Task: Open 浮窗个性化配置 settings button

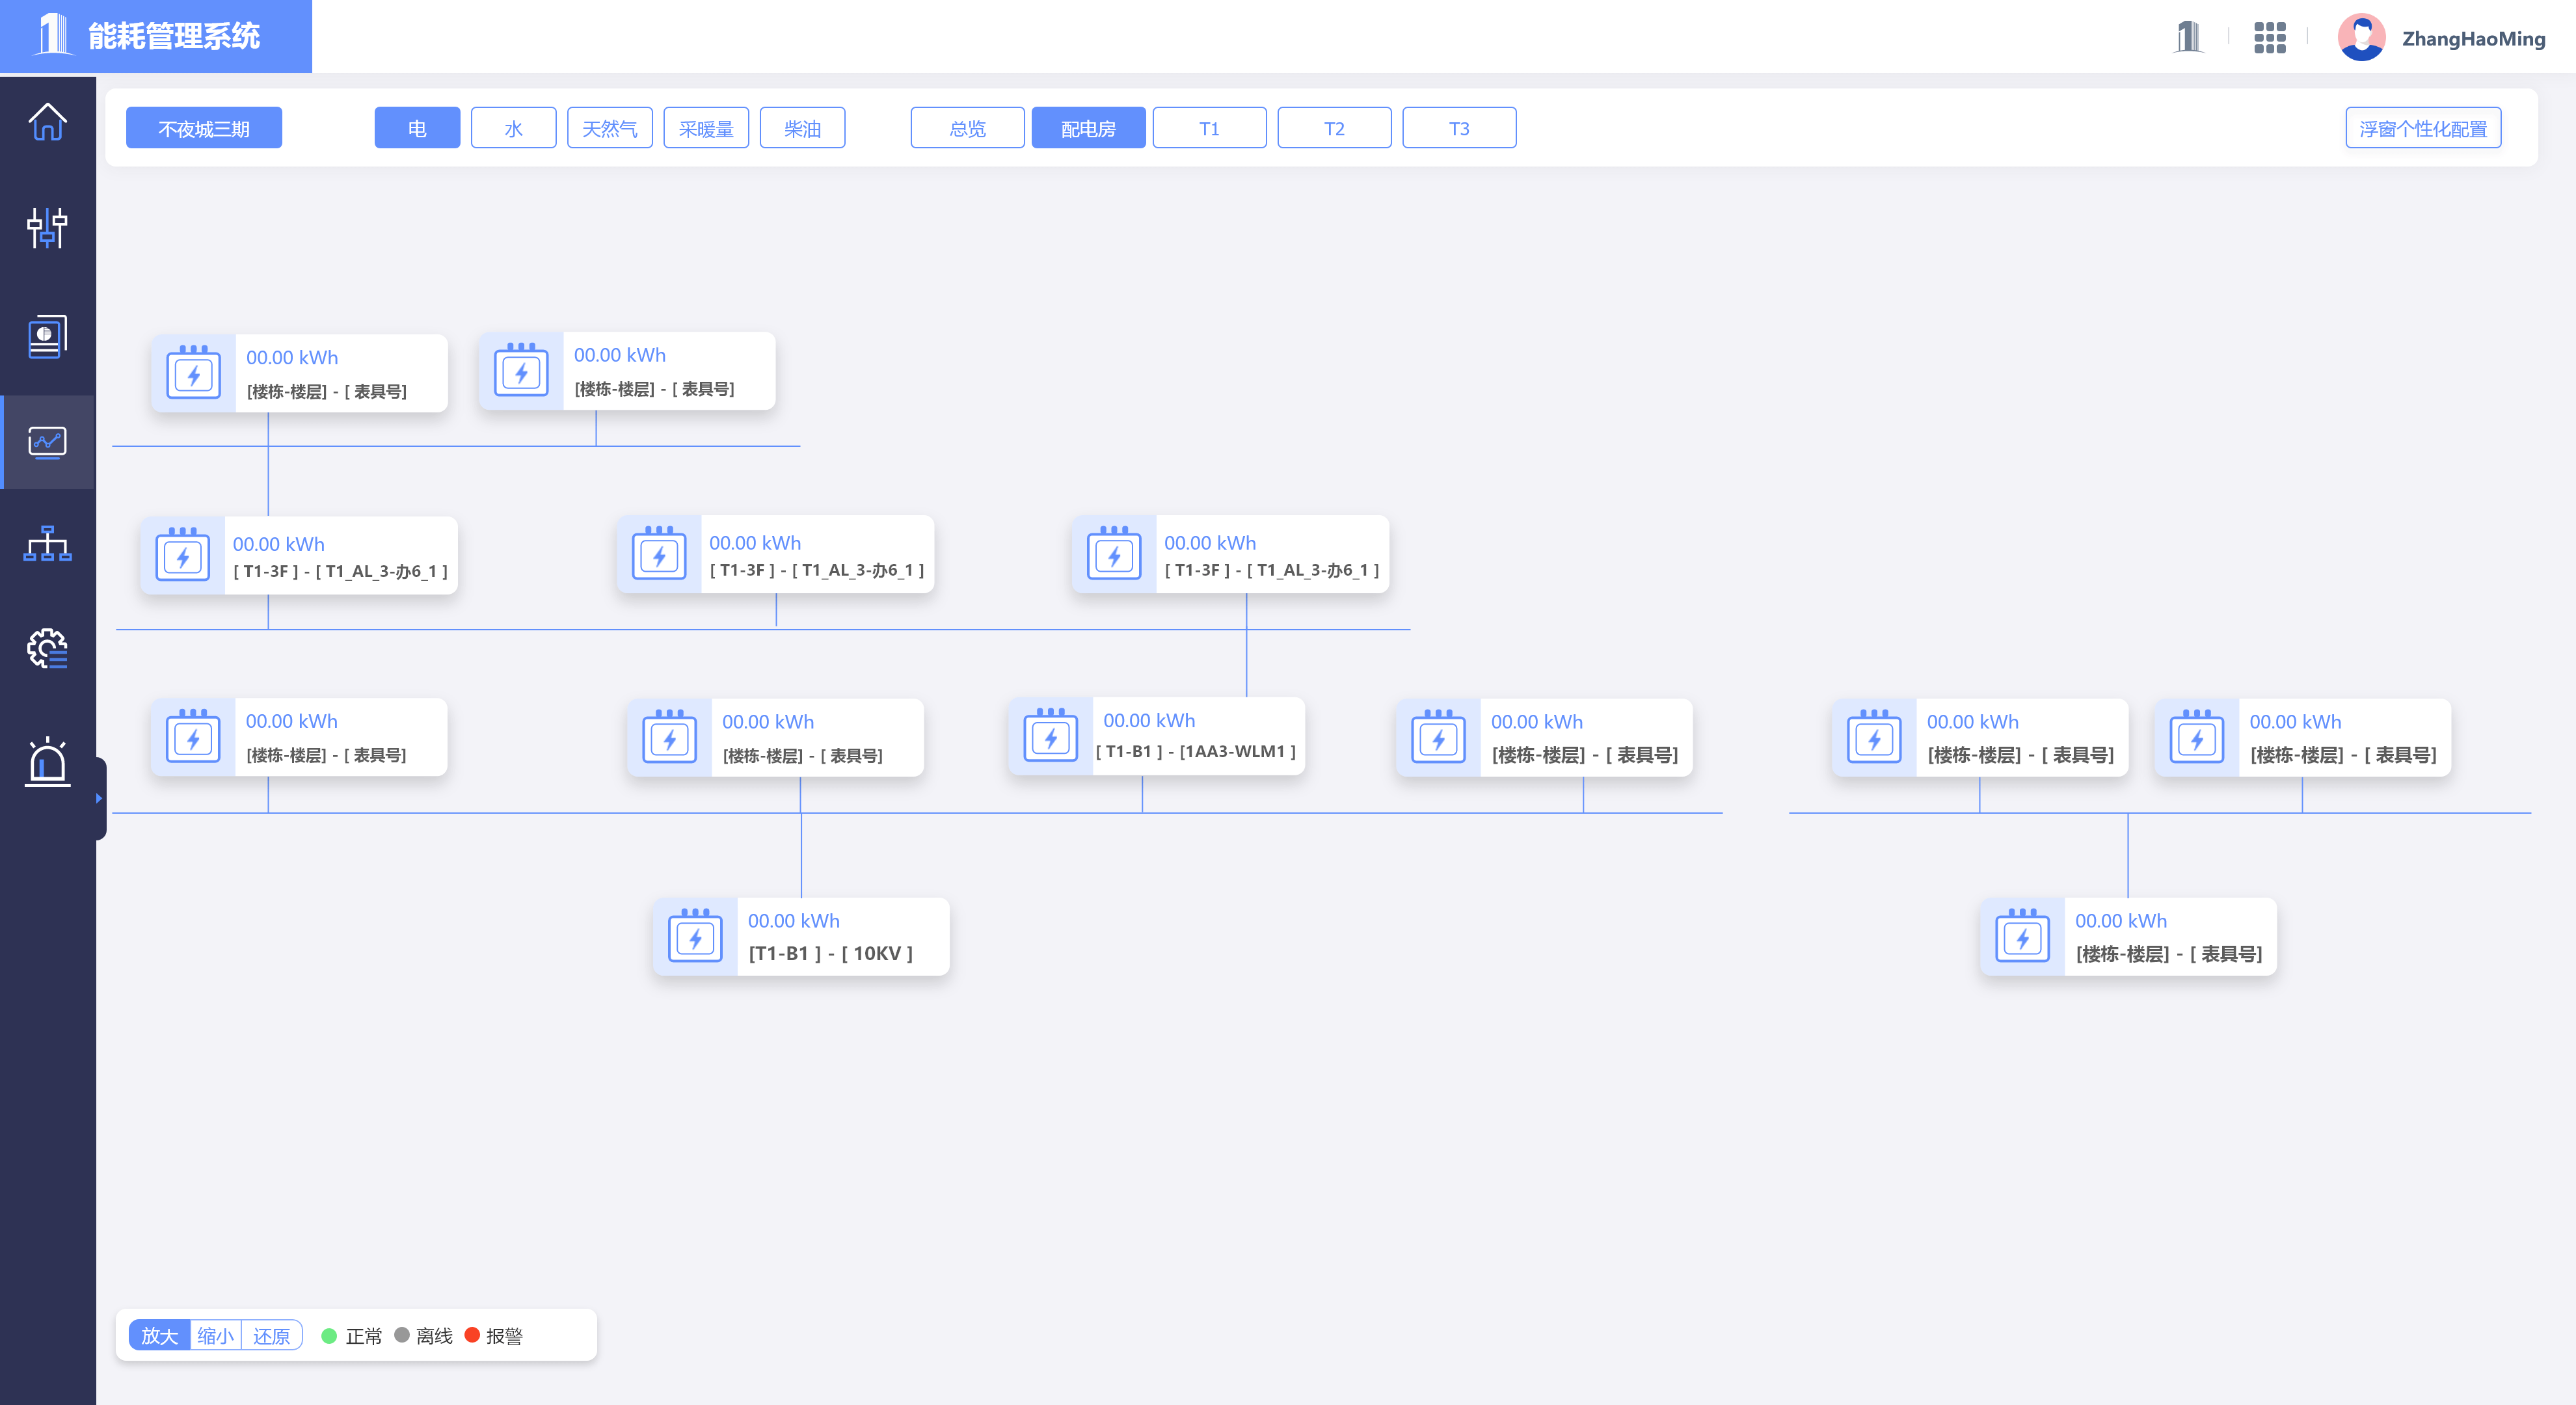Action: [2423, 128]
